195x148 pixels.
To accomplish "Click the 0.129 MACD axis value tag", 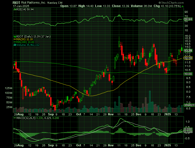I will (188, 132).
